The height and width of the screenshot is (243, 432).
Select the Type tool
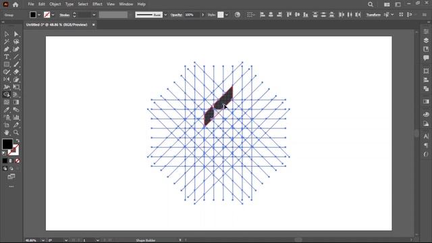(x=6, y=57)
